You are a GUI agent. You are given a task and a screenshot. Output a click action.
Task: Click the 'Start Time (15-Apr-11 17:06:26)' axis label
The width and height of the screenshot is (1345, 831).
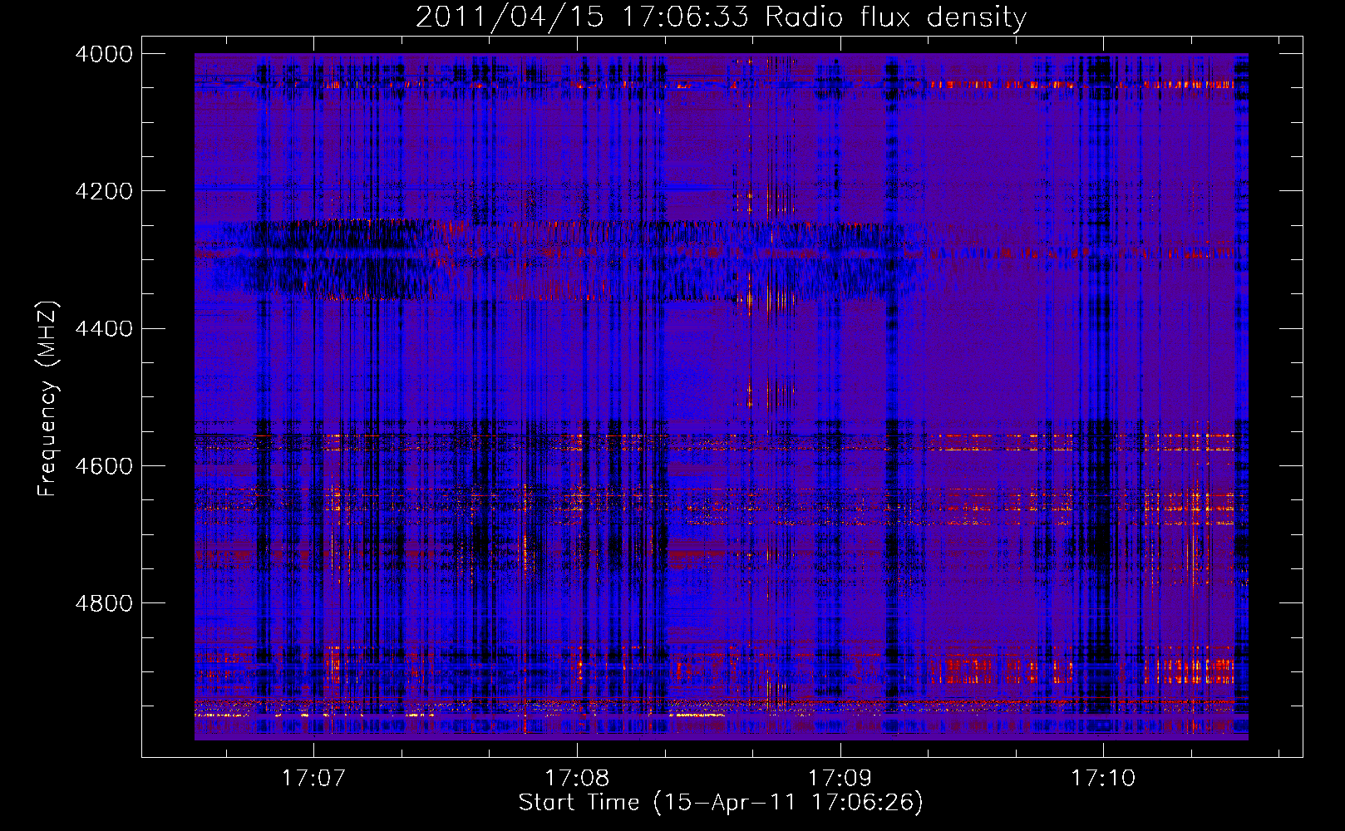(721, 802)
